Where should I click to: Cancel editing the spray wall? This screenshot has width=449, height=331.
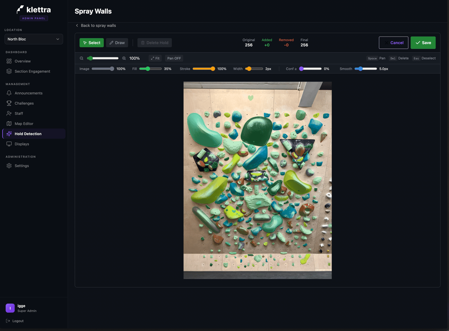pos(394,43)
